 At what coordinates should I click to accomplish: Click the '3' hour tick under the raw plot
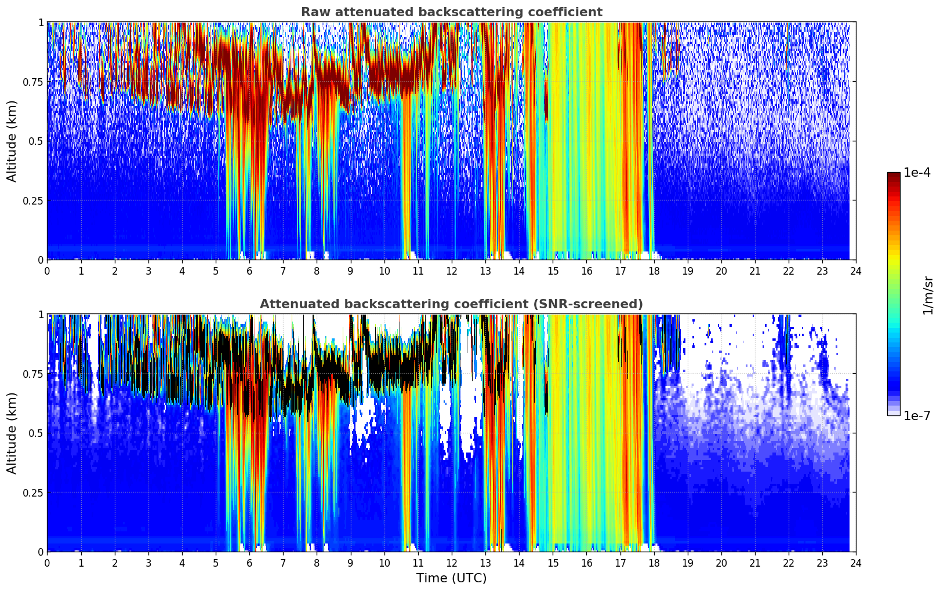pyautogui.click(x=148, y=271)
